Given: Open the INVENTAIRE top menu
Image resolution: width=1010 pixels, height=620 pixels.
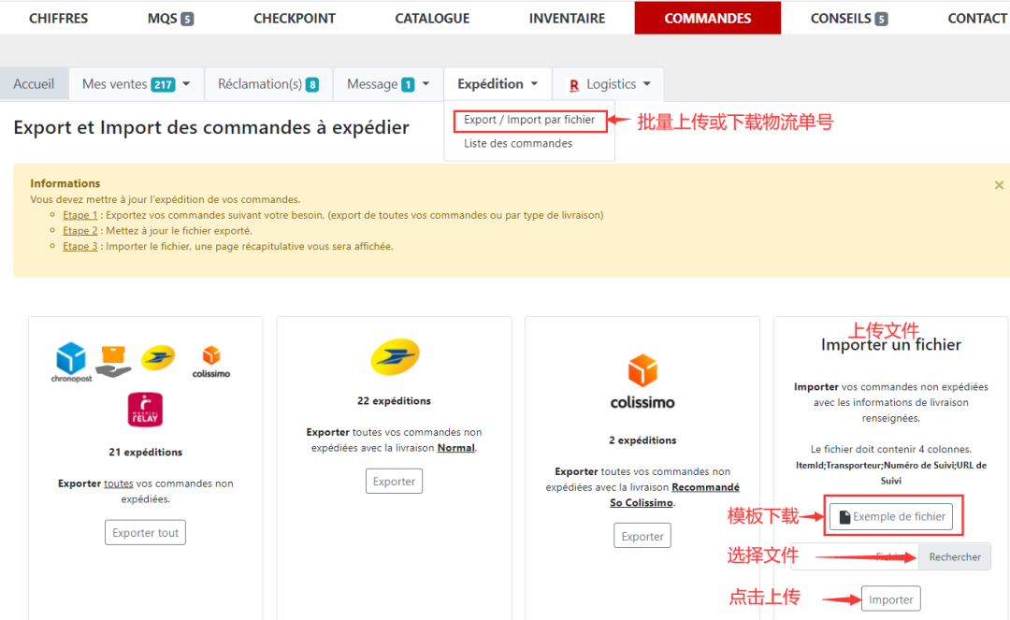Looking at the screenshot, I should 567,18.
